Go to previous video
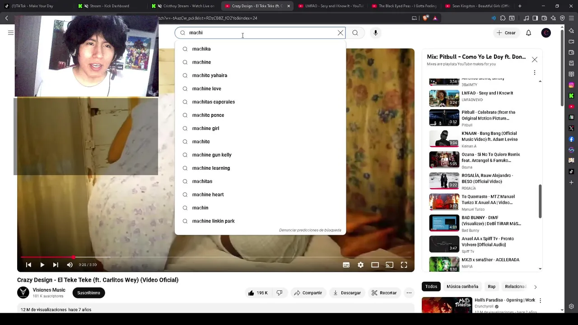578x325 pixels. tap(28, 265)
